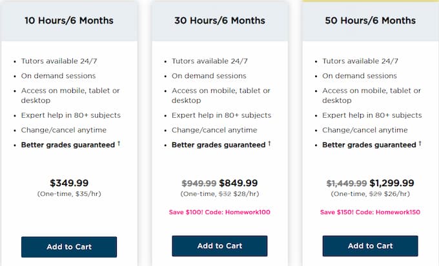Click the $849.99 discounted price

(x=238, y=183)
